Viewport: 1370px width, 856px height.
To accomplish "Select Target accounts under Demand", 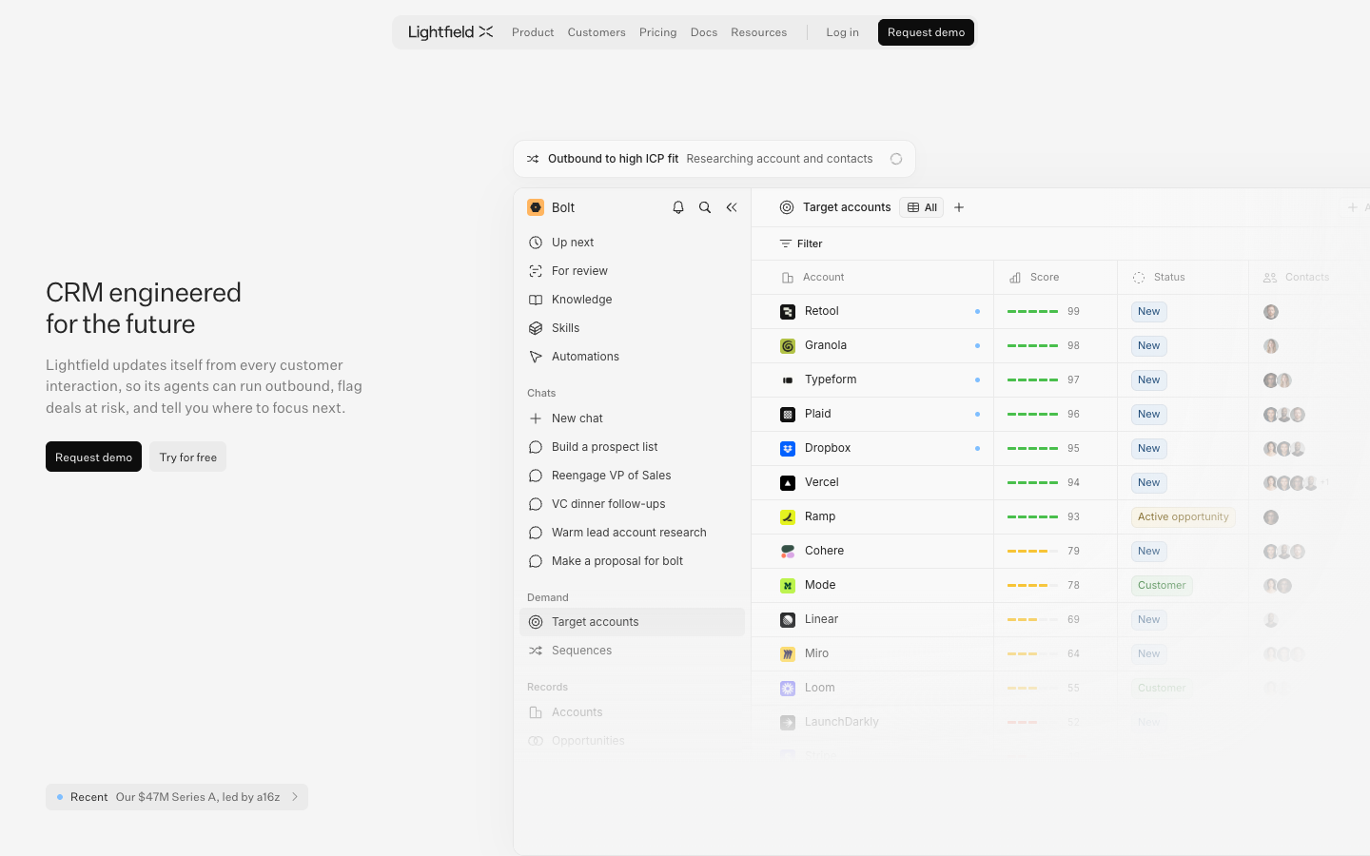I will pos(632,622).
